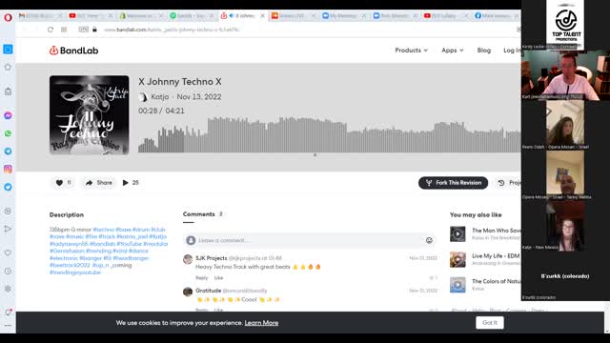The image size is (610, 343).
Task: Open the Blog nav link
Action: [484, 50]
